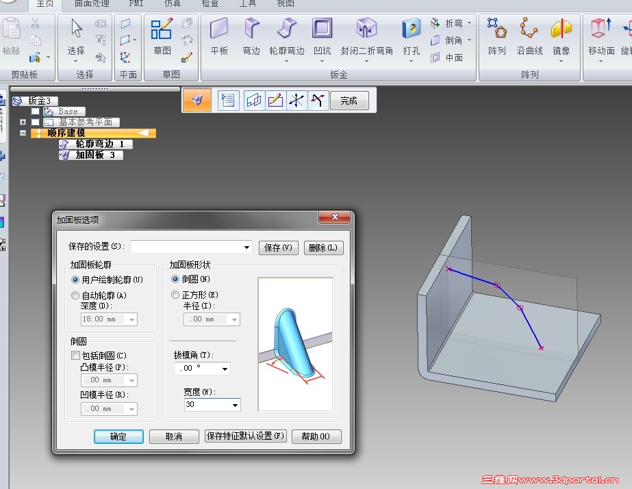Select the 打孔 (Hole) tool

point(411,40)
